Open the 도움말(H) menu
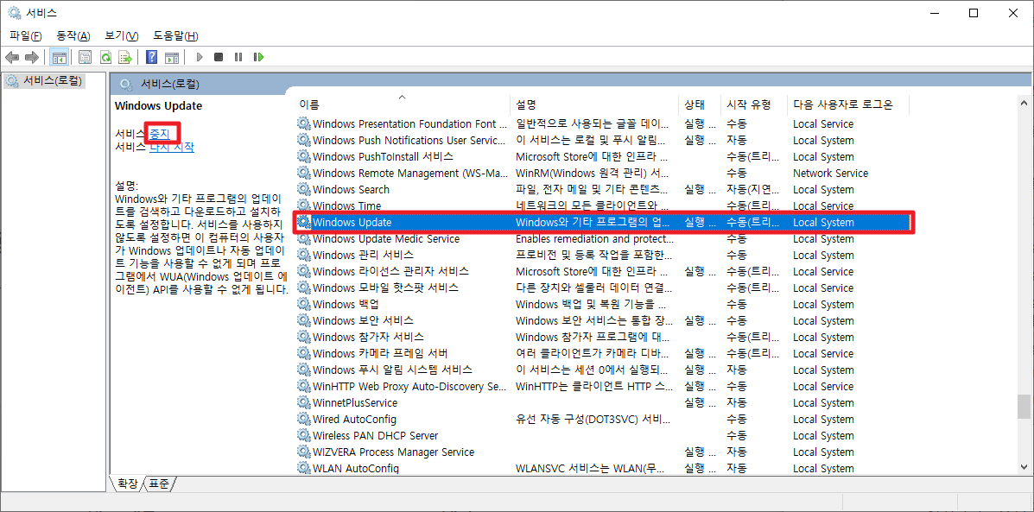1034x512 pixels. pos(175,35)
